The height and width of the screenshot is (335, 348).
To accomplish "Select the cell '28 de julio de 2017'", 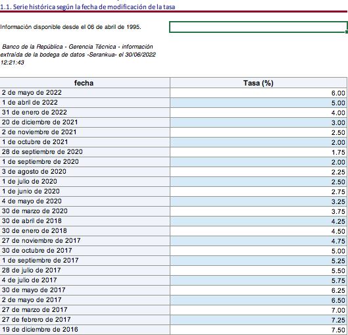I will coord(85,271).
